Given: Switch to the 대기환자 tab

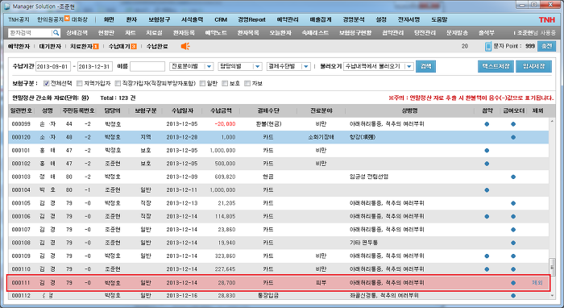Looking at the screenshot, I should click(x=50, y=46).
